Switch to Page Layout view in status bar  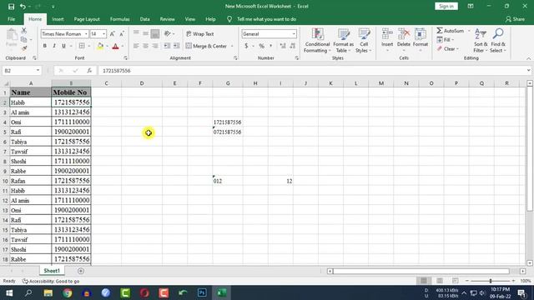point(440,281)
